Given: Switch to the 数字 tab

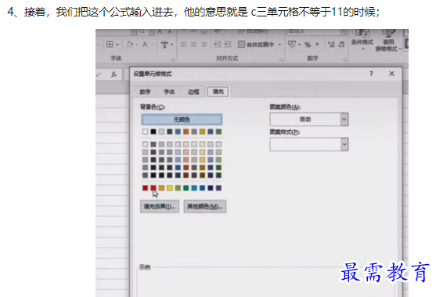Looking at the screenshot, I should tap(145, 92).
